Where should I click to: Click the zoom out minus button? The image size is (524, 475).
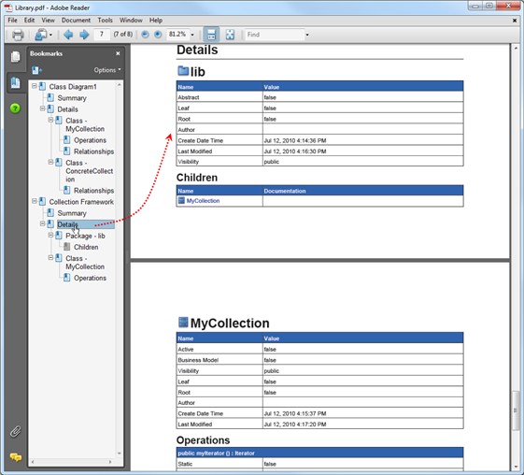(x=145, y=35)
